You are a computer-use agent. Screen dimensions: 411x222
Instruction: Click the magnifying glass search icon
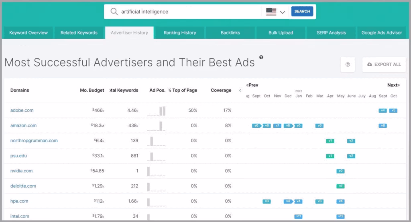pyautogui.click(x=114, y=12)
